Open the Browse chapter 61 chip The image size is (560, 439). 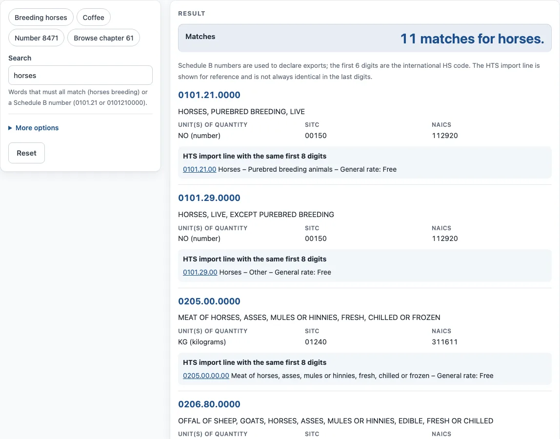tap(103, 38)
